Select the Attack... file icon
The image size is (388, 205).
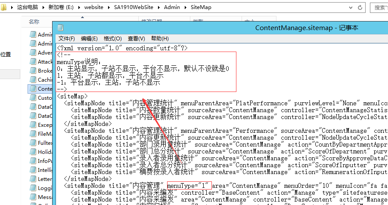point(33,62)
